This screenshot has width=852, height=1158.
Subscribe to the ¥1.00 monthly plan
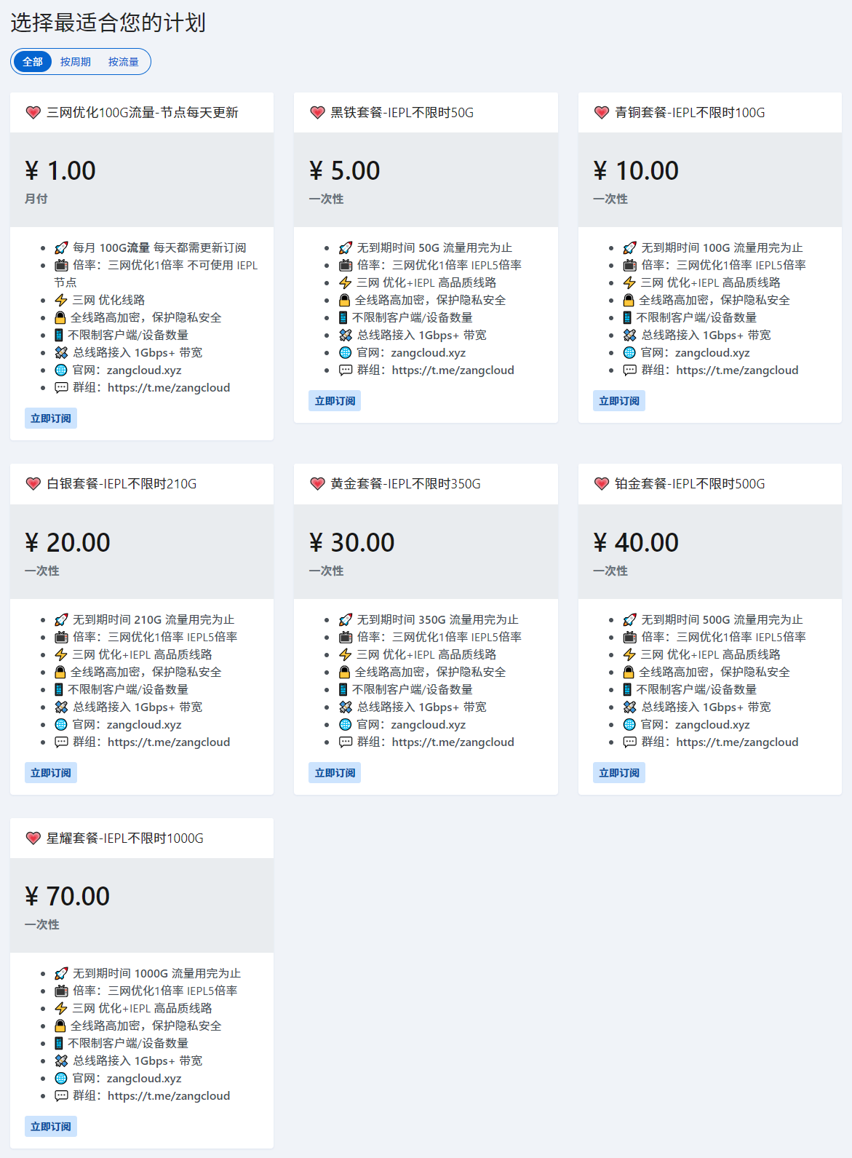[51, 419]
